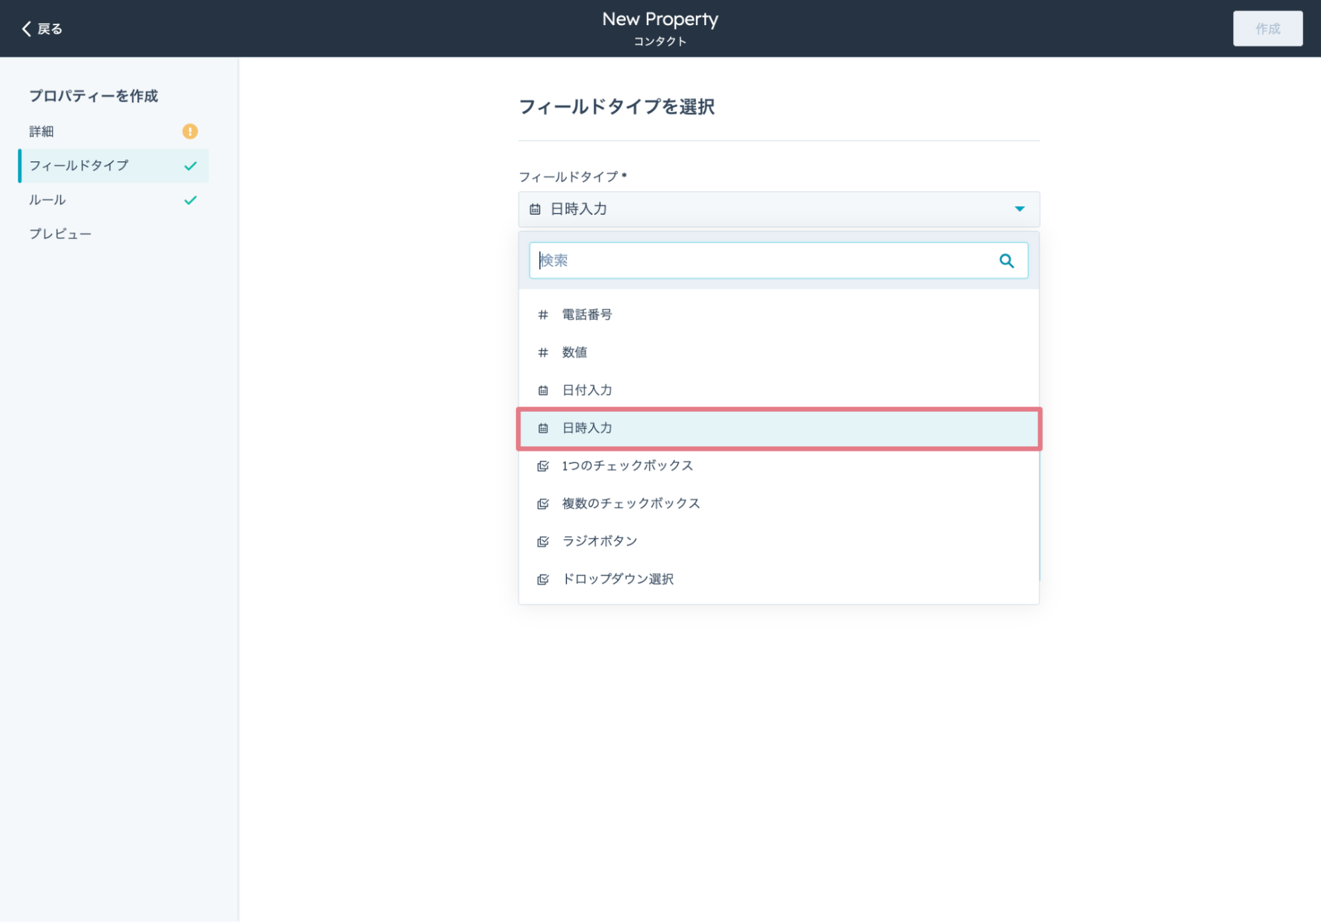This screenshot has height=922, width=1321.
Task: Click the フィールドタイプ * field label
Action: point(572,176)
